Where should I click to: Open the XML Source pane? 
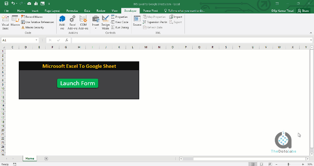click(x=137, y=21)
